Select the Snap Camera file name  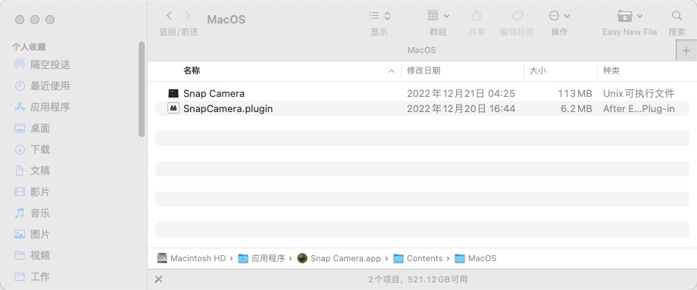click(214, 94)
